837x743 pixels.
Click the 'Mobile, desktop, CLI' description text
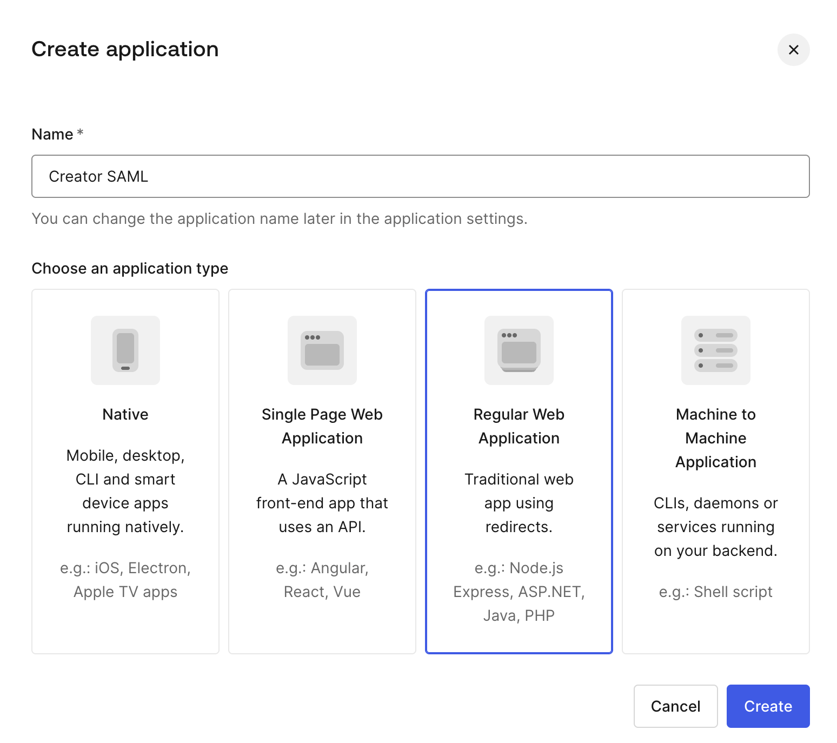click(x=125, y=491)
